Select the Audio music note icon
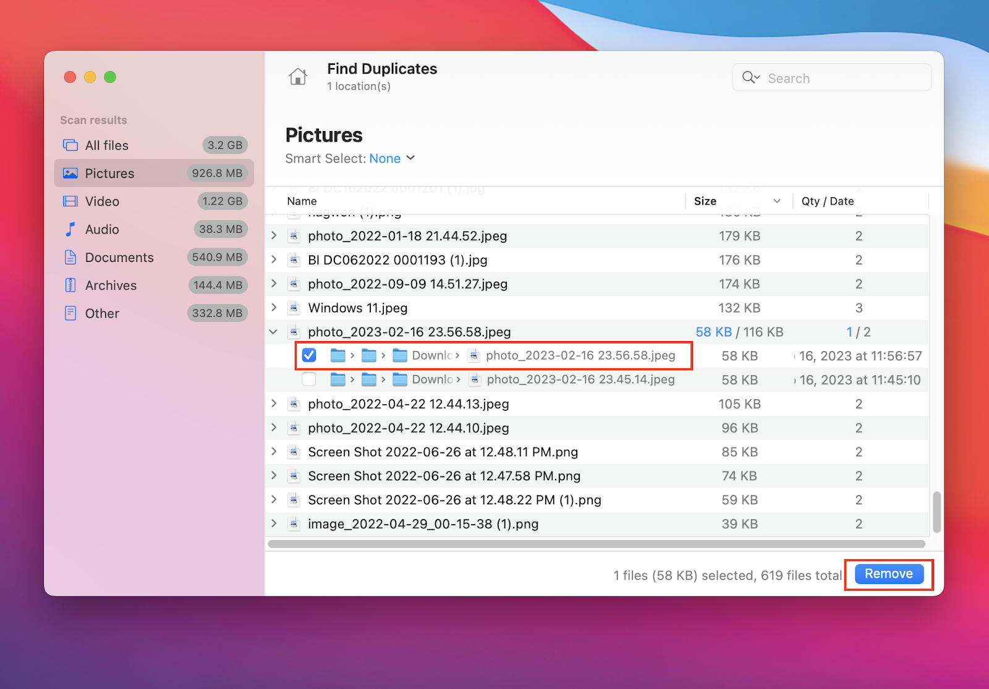Screen dimensions: 989x689 [70, 229]
